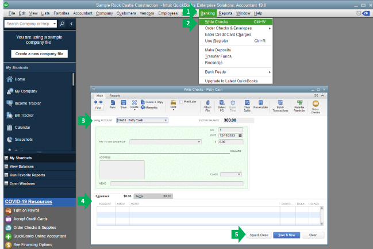Click Turn on Payroll link
The height and width of the screenshot is (249, 373).
click(x=26, y=210)
